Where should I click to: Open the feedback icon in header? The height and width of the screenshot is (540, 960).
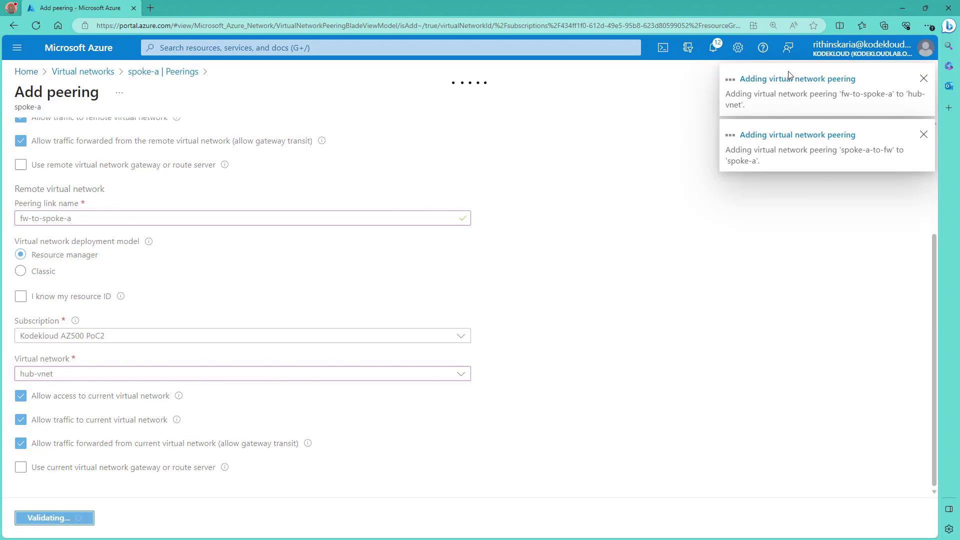click(x=787, y=47)
